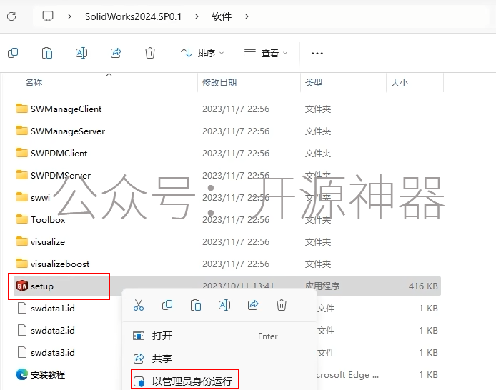
Task: Expand chevron after SolidWorks2024.SP0.1
Action: (197, 16)
